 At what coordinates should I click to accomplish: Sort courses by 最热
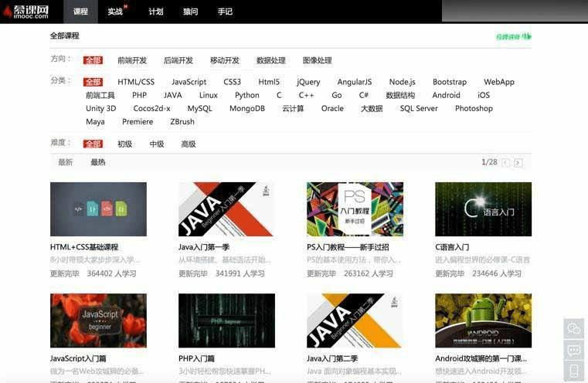98,162
